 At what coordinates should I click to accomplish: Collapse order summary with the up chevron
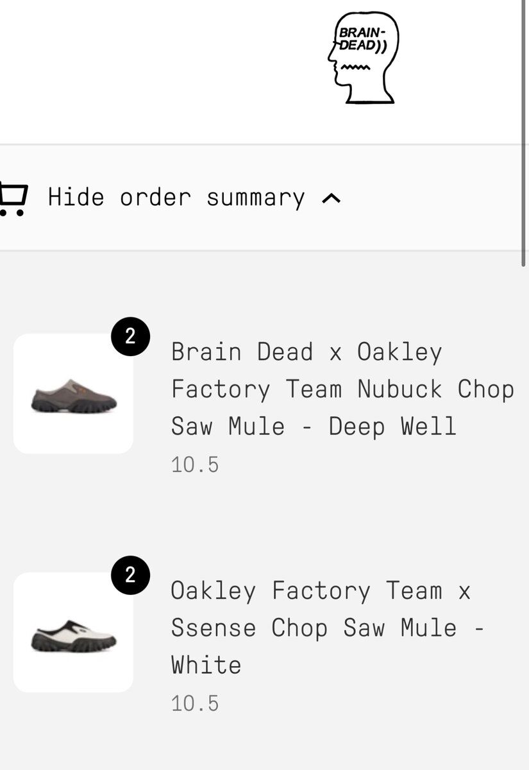coord(331,198)
